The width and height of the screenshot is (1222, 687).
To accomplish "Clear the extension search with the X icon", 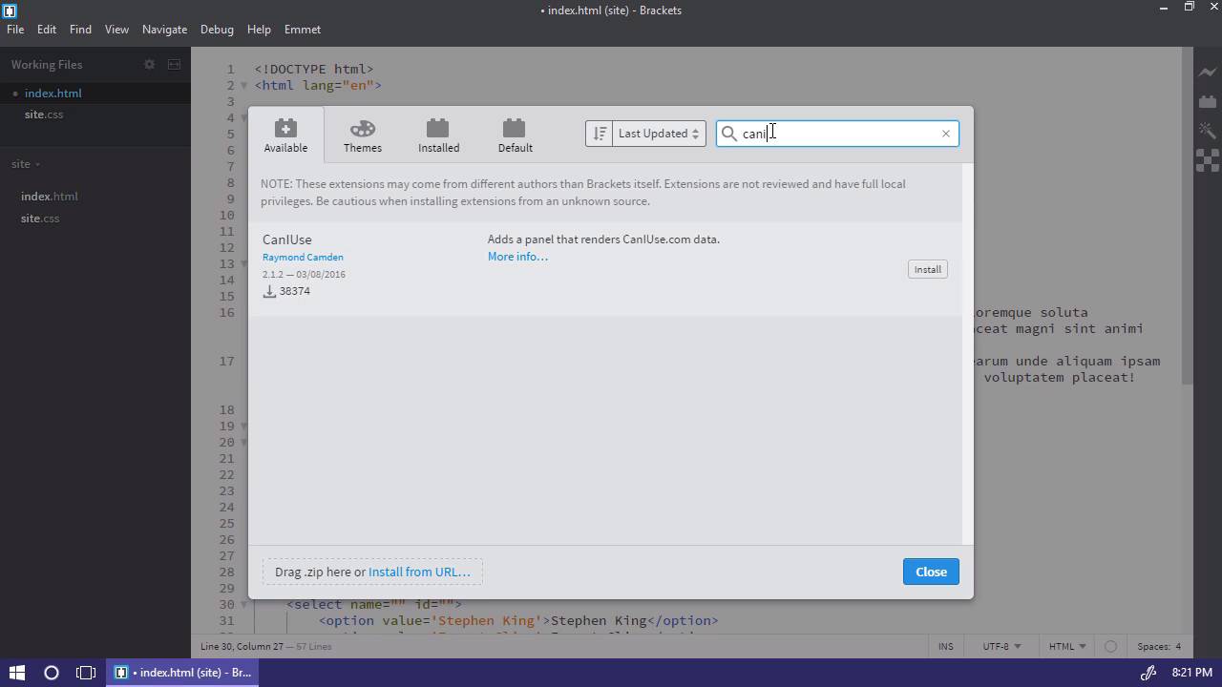I will (x=946, y=134).
